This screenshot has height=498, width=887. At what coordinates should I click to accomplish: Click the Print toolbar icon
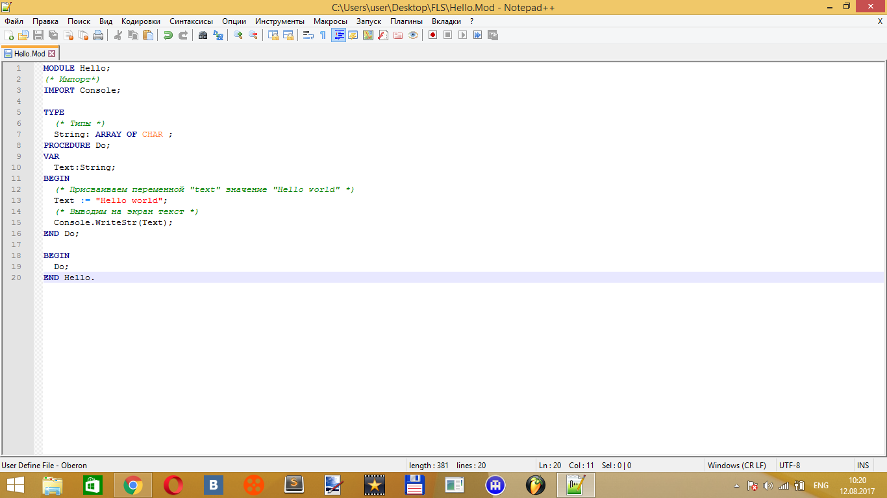(x=98, y=35)
